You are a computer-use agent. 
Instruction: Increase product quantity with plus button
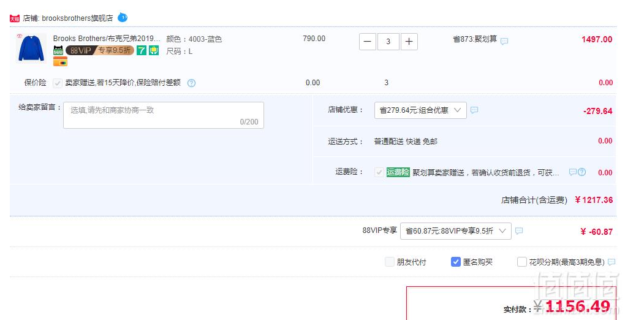point(409,42)
